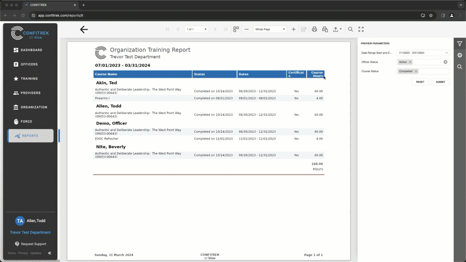Click the Trevor Test Department link

(x=30, y=232)
